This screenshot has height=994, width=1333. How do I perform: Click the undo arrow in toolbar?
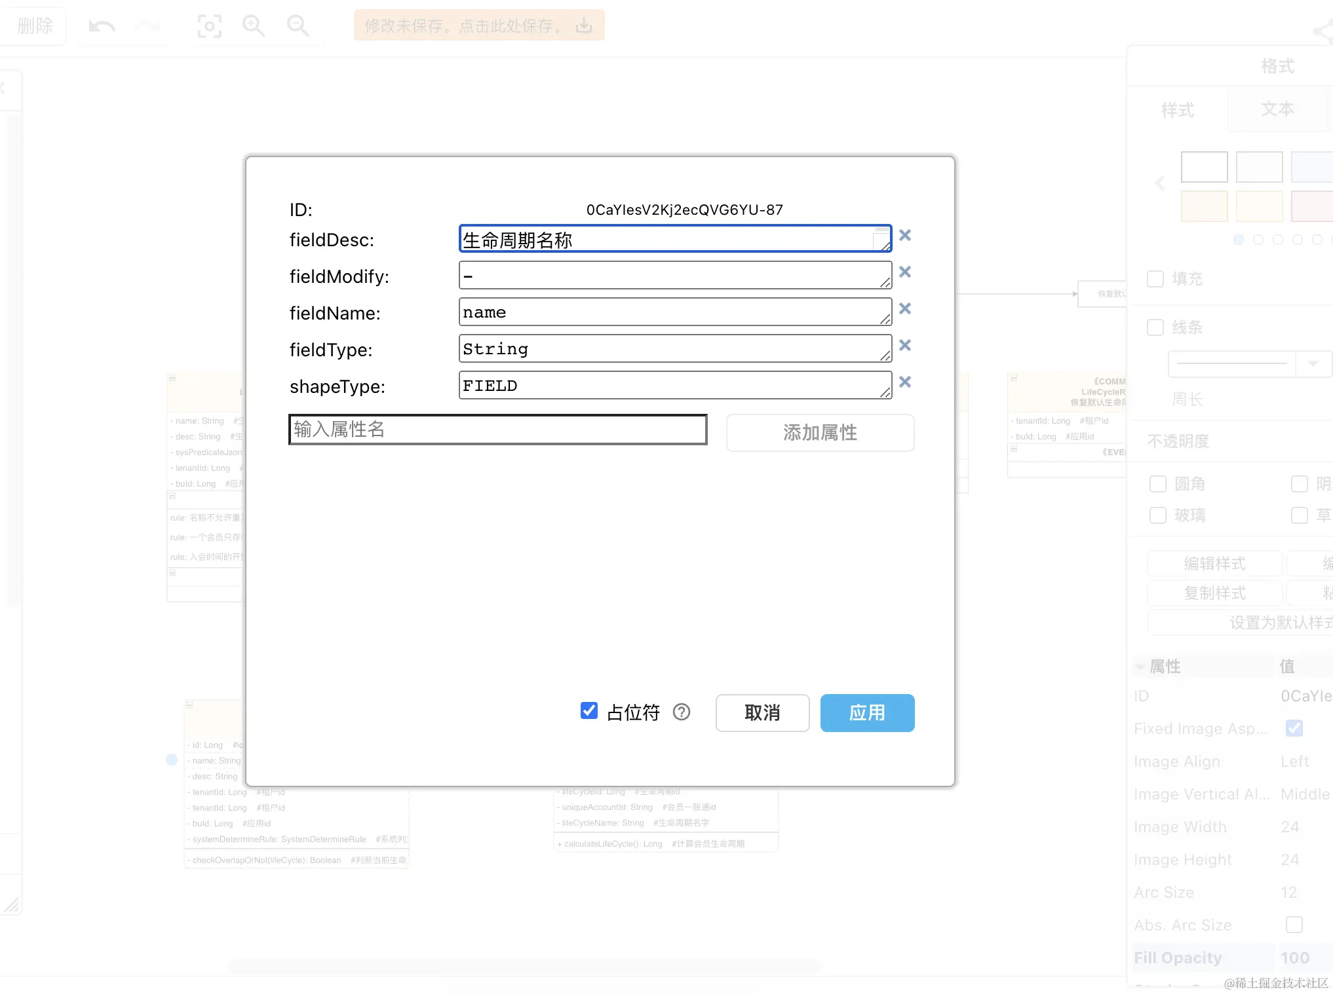click(102, 26)
